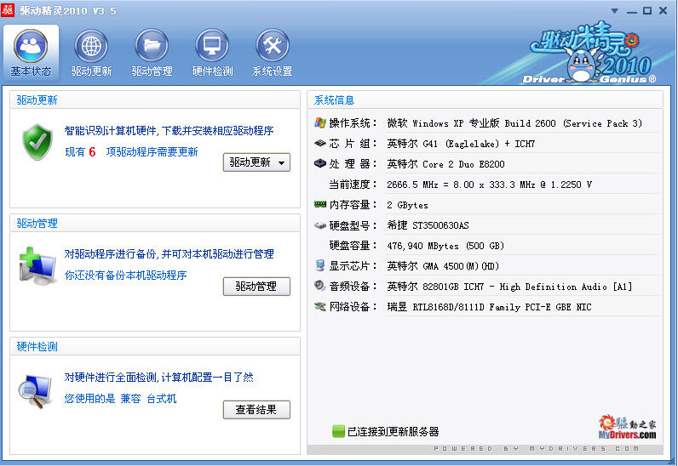Viewport: 678px width, 466px height.
Task: Select the 2 GBytes memory value
Action: click(x=407, y=205)
